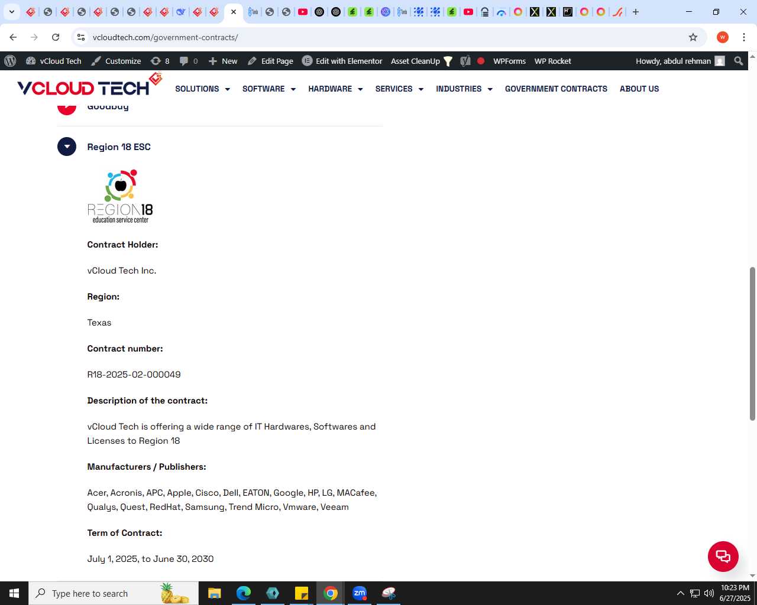Click the term July 1, 2025, to June 30, 2030
757x605 pixels.
(150, 559)
